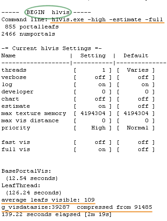Click the Current hlvis Settings header
The height and width of the screenshot is (221, 167).
tap(52, 48)
